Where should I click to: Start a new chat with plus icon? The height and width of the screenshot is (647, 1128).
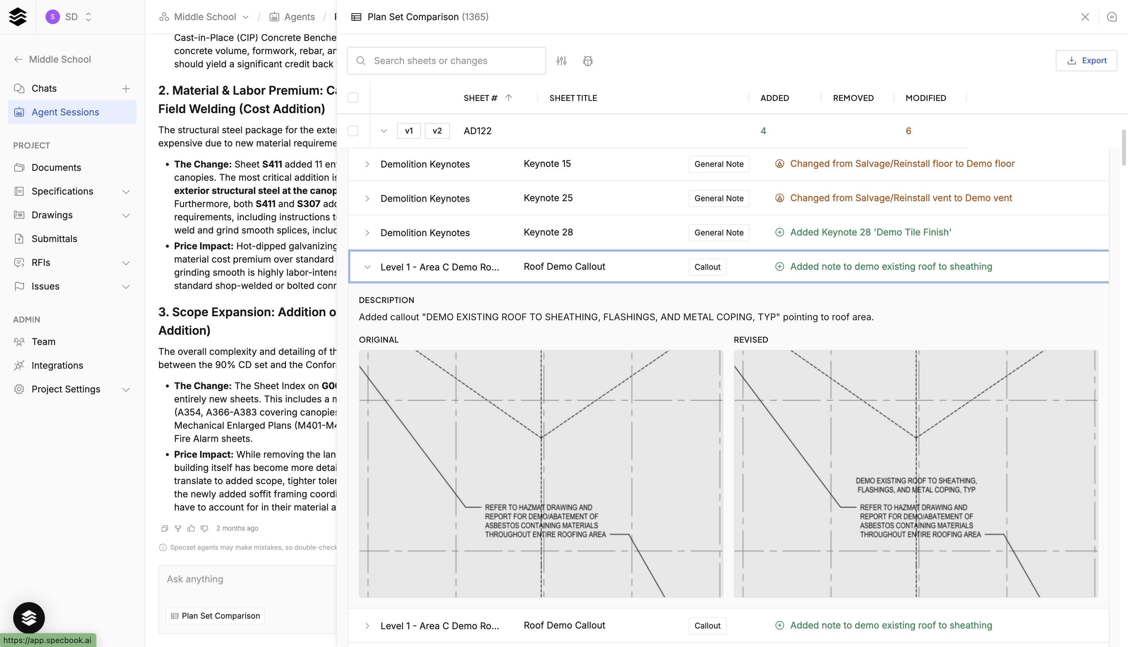pyautogui.click(x=126, y=88)
